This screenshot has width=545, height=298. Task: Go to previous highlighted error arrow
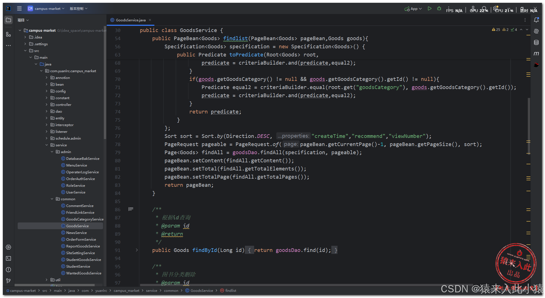click(x=521, y=29)
